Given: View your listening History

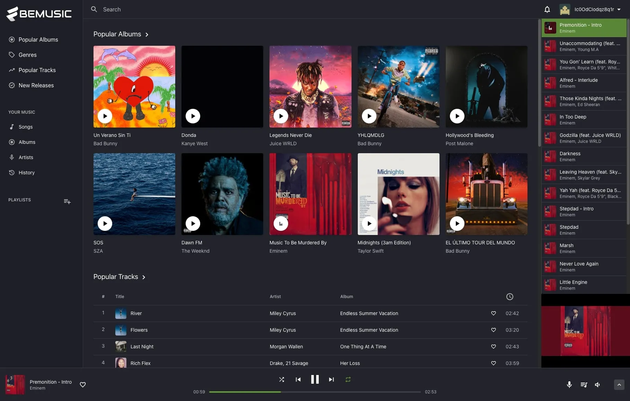Looking at the screenshot, I should 26,173.
